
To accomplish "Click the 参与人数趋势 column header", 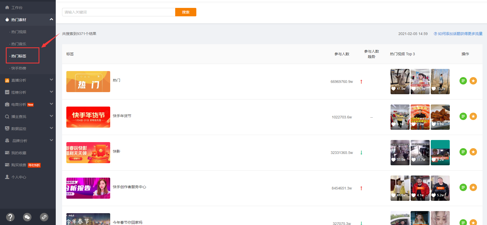I will 372,54.
